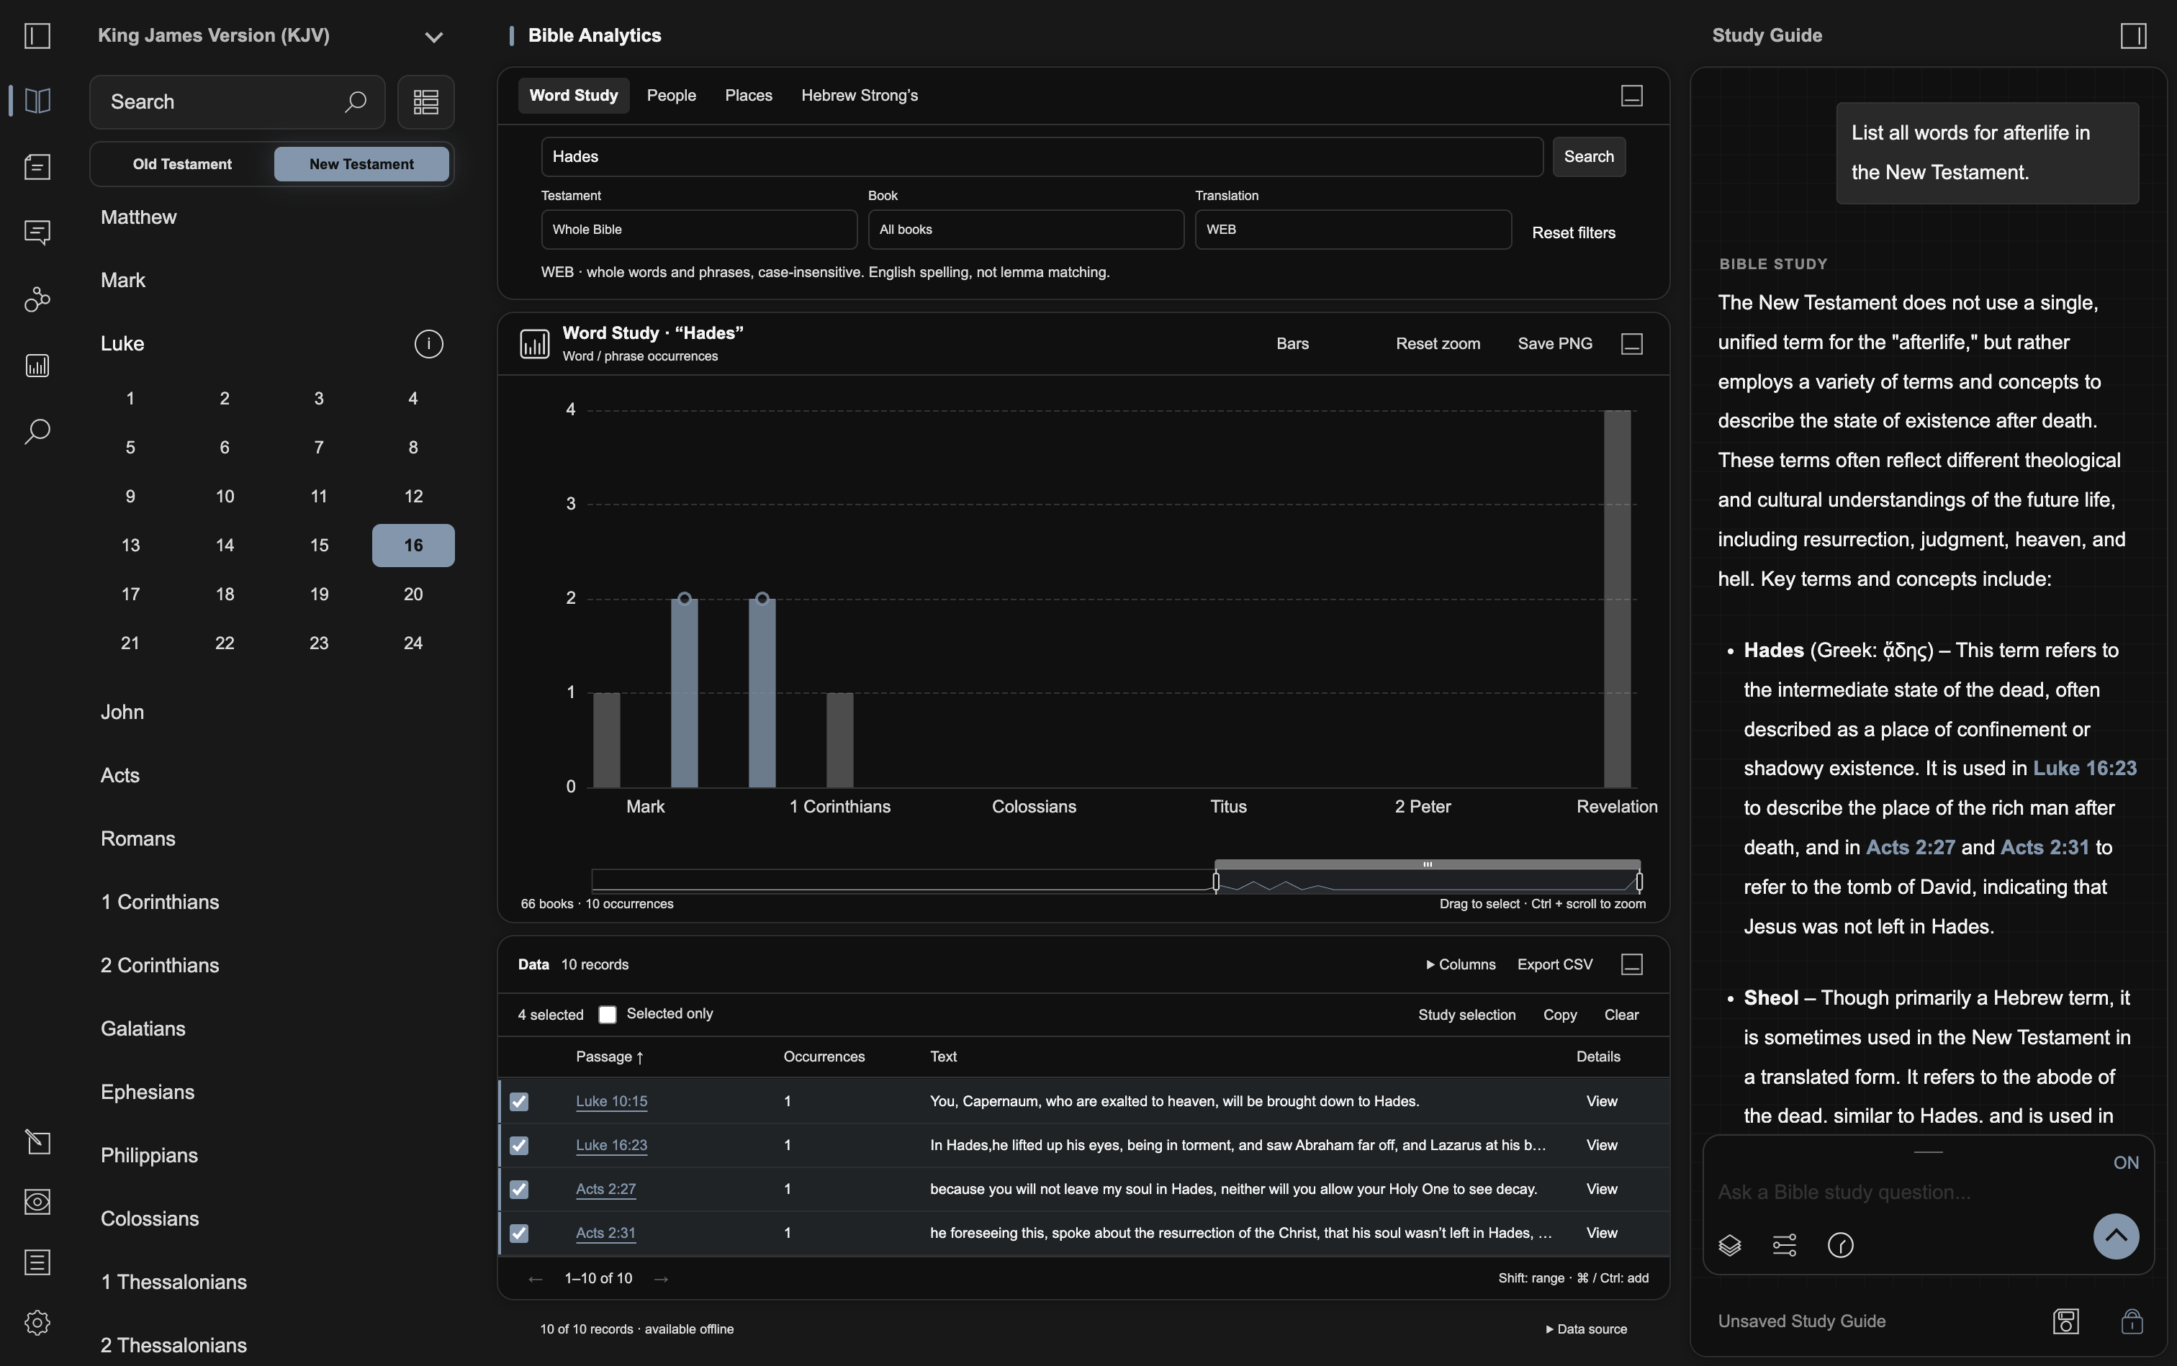Uncheck the Acts 2:31 row checkbox
The height and width of the screenshot is (1366, 2177).
coord(519,1232)
